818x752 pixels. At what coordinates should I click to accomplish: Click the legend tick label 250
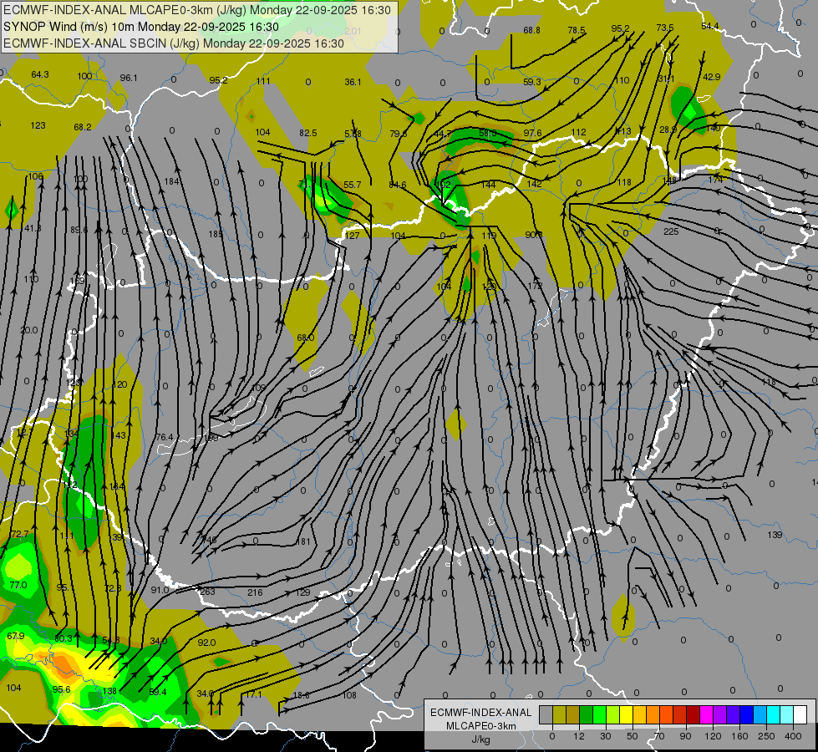(x=766, y=736)
